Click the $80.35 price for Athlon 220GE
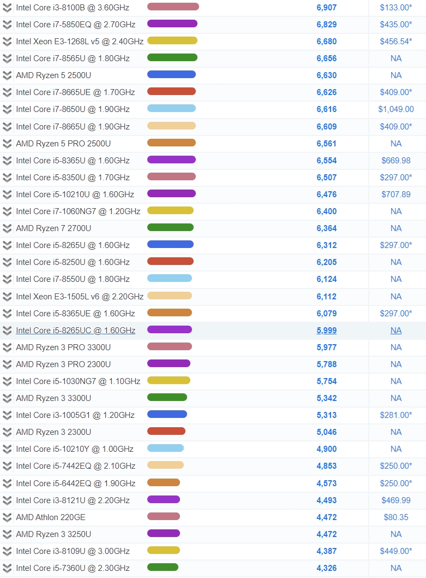The width and height of the screenshot is (426, 578). [396, 517]
